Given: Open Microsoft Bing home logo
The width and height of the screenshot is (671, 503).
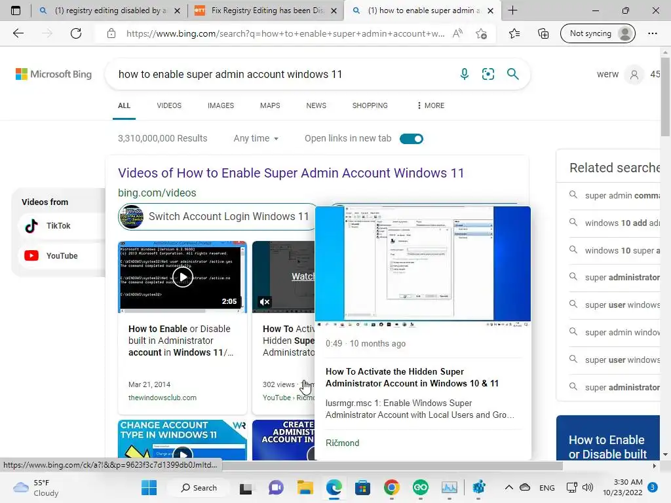Looking at the screenshot, I should coord(54,74).
